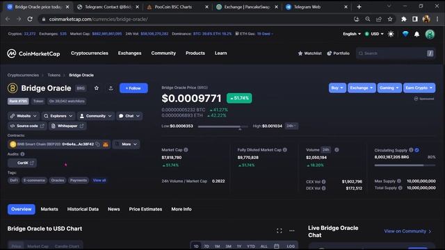Show info for DEX Vol
This screenshot has height=250, width=445.
point(323,188)
